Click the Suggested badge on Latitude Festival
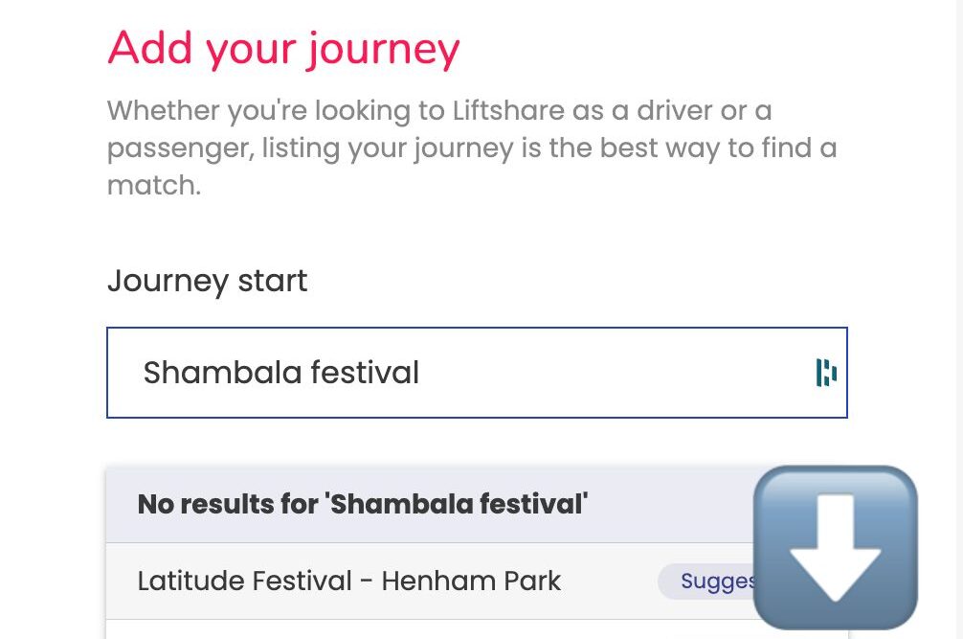 [708, 581]
